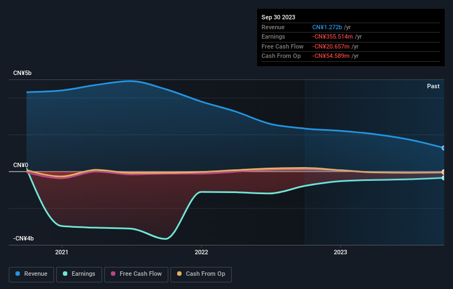
Task: Select the 2023 axis label
Action: (340, 252)
